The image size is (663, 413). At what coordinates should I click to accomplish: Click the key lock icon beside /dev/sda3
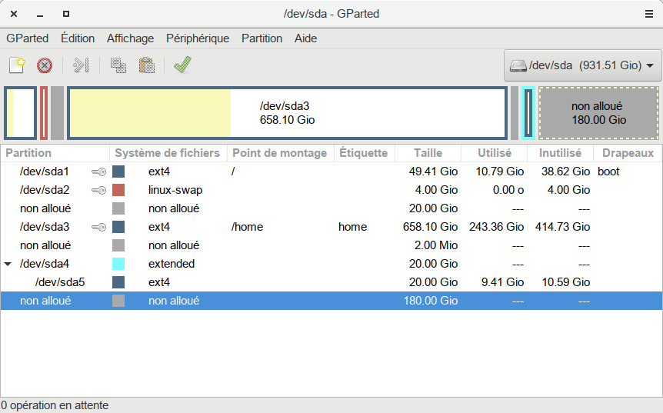[98, 227]
